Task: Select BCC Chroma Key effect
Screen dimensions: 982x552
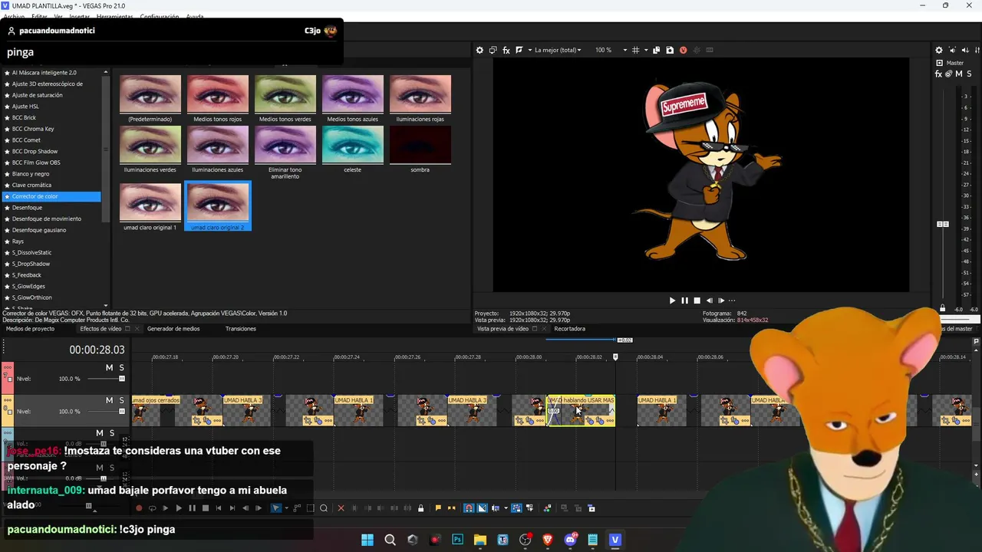Action: 33,129
